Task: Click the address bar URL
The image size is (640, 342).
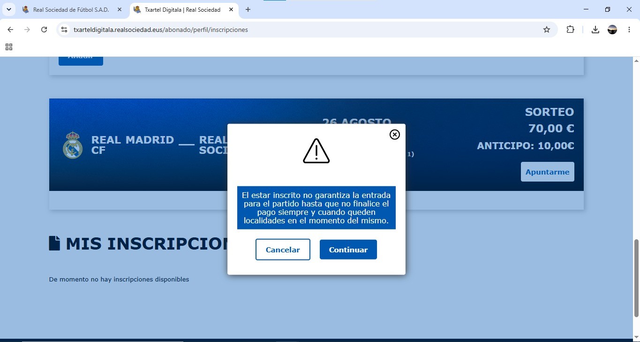Action: [x=161, y=30]
